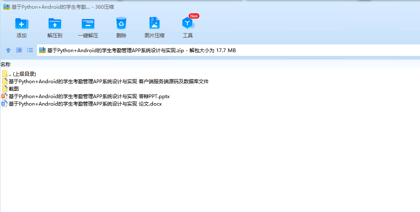Click the archive path address field
This screenshot has height=212, width=420.
(228, 50)
